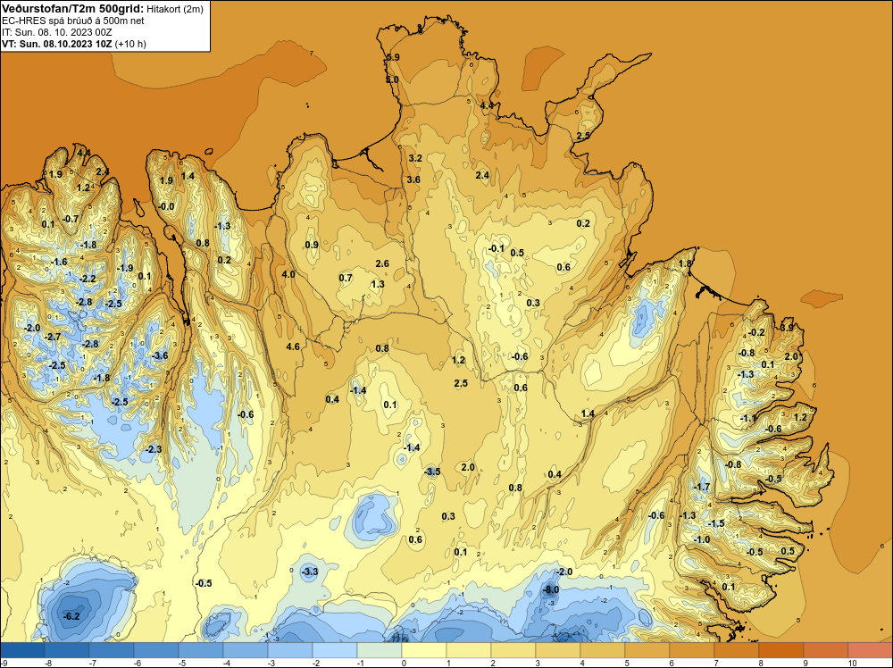Click the legend label "8"

point(761,663)
